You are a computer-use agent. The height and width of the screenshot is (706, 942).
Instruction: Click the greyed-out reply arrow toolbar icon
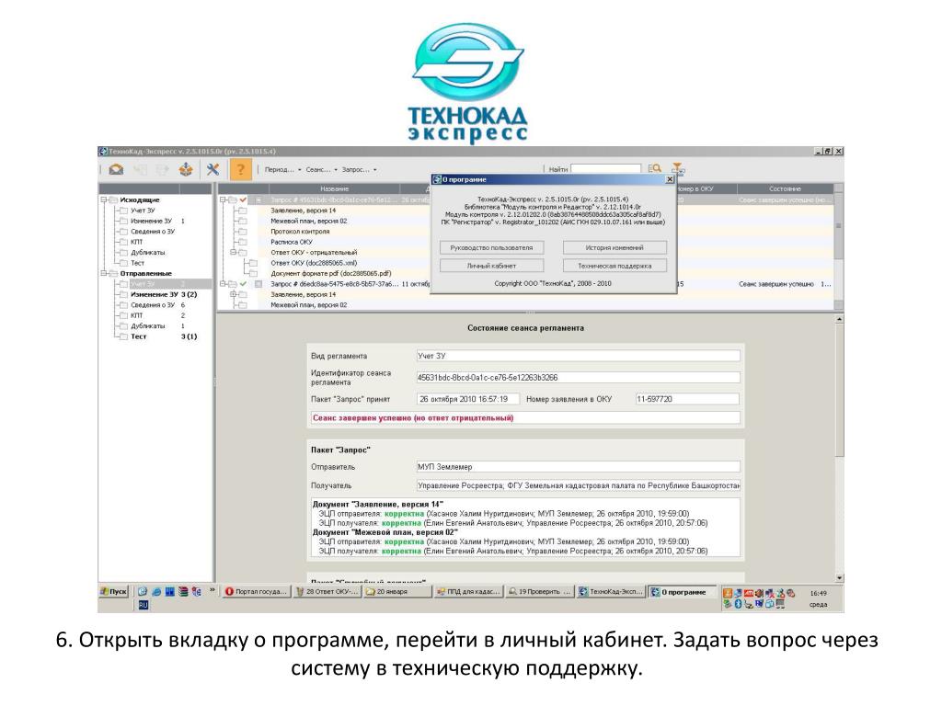pos(140,169)
